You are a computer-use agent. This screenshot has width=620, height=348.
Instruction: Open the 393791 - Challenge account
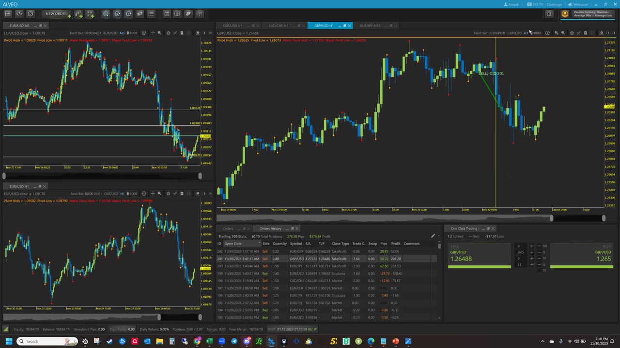click(x=545, y=4)
